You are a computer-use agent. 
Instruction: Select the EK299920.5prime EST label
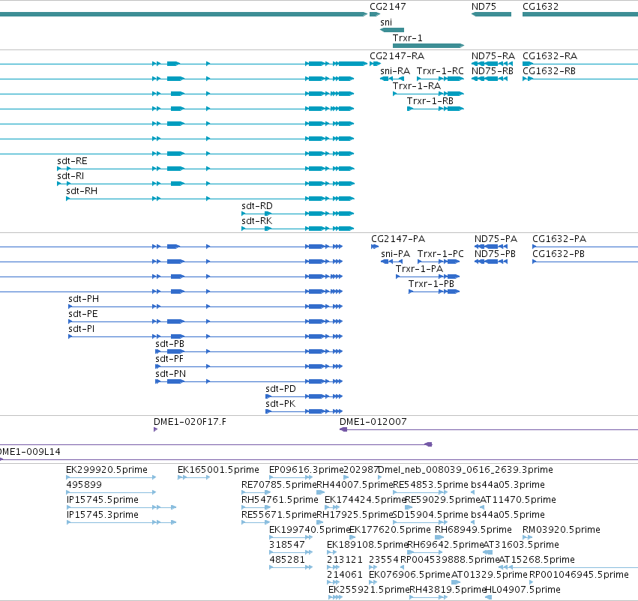click(106, 470)
